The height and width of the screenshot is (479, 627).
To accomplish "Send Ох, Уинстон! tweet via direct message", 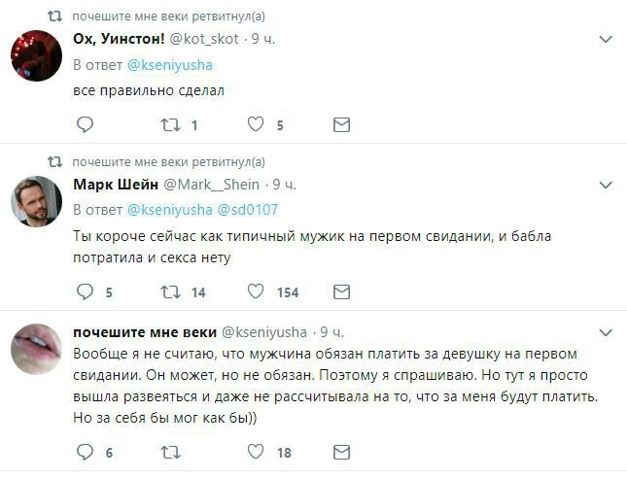I will (x=341, y=124).
